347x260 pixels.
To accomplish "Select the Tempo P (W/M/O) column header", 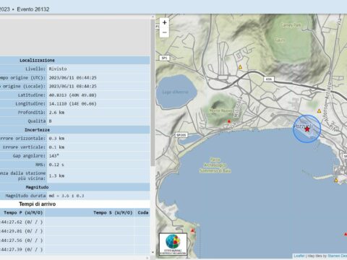I will tap(23, 212).
